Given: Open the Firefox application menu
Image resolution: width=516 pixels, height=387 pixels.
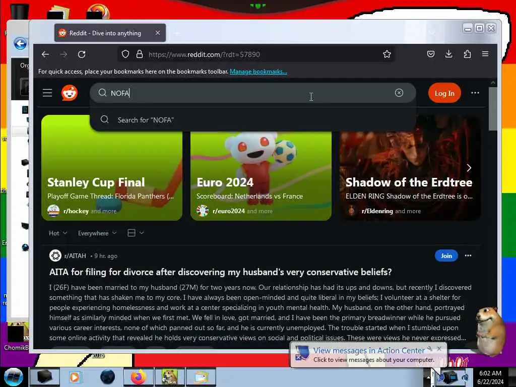Looking at the screenshot, I should pos(485,54).
